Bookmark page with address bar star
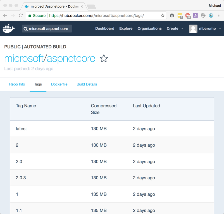 163,15
